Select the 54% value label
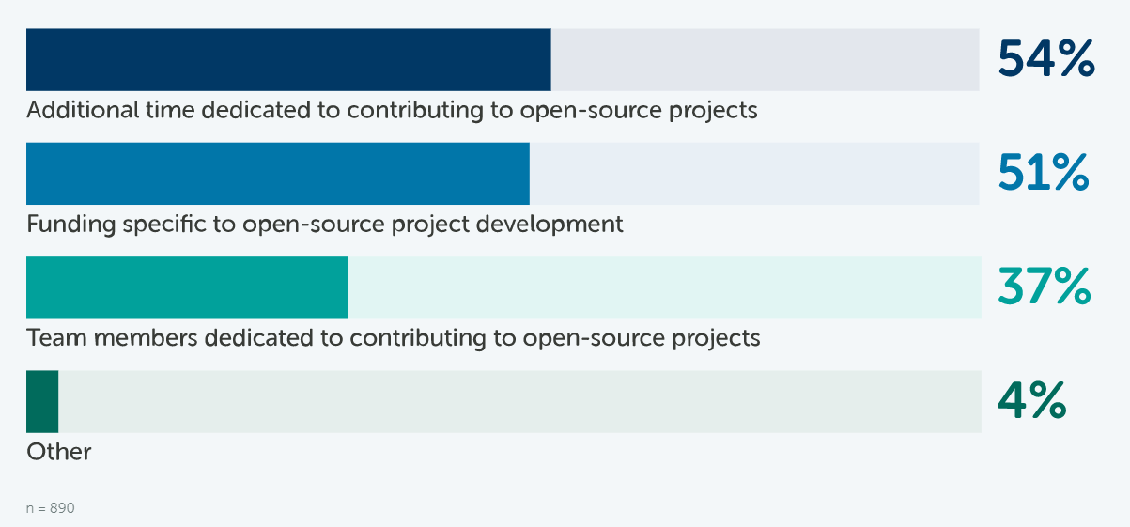Screen dimensions: 1130x527 click(x=1045, y=59)
